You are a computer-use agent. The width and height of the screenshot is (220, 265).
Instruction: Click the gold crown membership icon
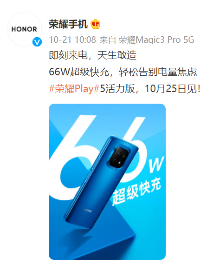(96, 24)
